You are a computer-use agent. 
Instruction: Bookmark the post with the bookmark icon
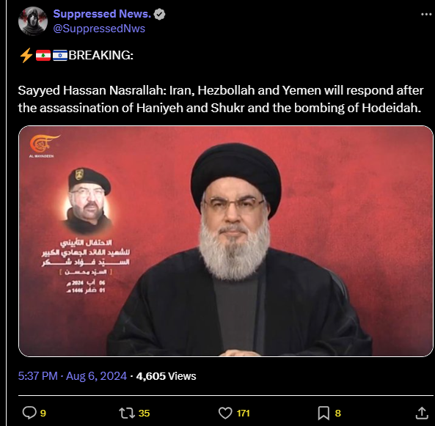323,413
